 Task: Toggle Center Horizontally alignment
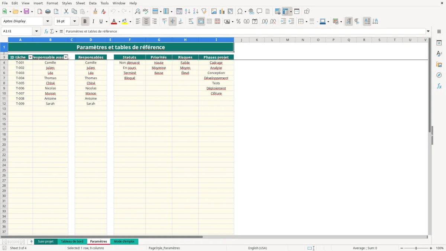pos(146,22)
